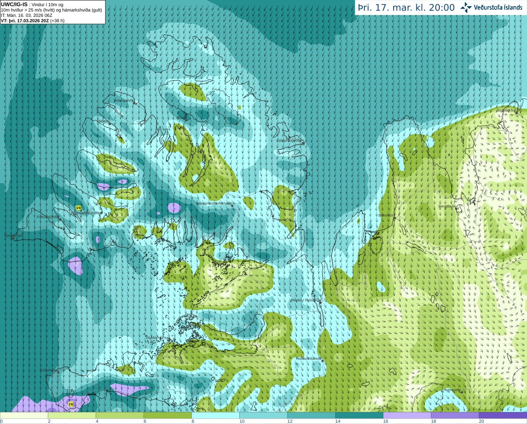Screen dimensions: 527x424
Task: Click the Bíldudalsflugvöllur station label
Action: pyautogui.click(x=86, y=213)
